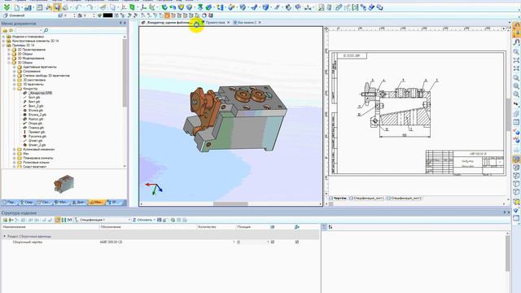Click the last column header icon in structure table
This screenshot has height=293, width=521.
tap(296, 227)
